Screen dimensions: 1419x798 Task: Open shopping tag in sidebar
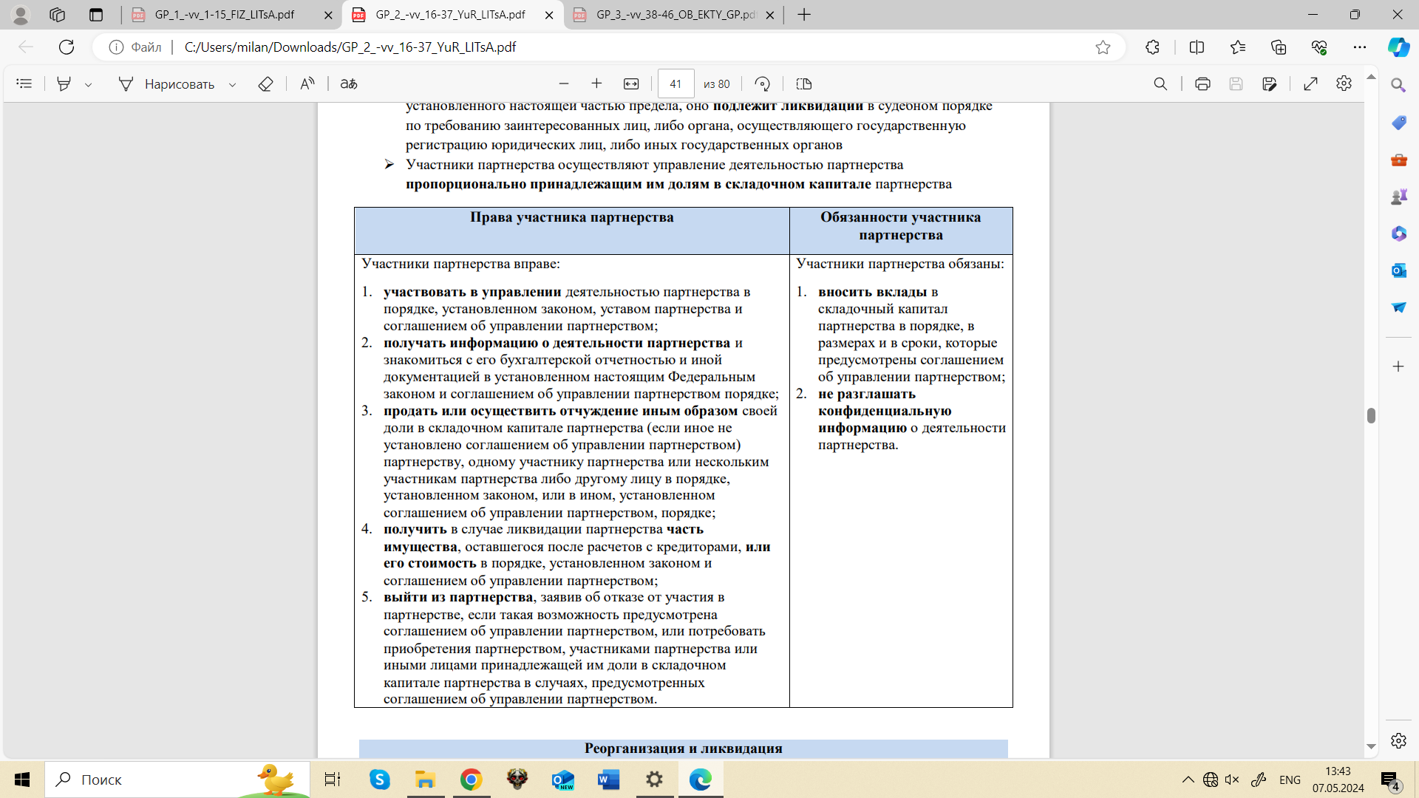(1398, 123)
